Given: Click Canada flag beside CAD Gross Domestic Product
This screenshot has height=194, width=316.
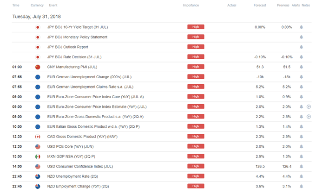Looking at the screenshot, I should tap(38, 137).
